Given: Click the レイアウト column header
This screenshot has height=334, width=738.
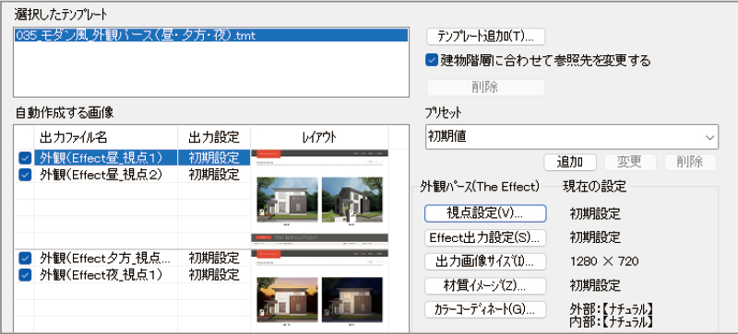Looking at the screenshot, I should (x=319, y=137).
